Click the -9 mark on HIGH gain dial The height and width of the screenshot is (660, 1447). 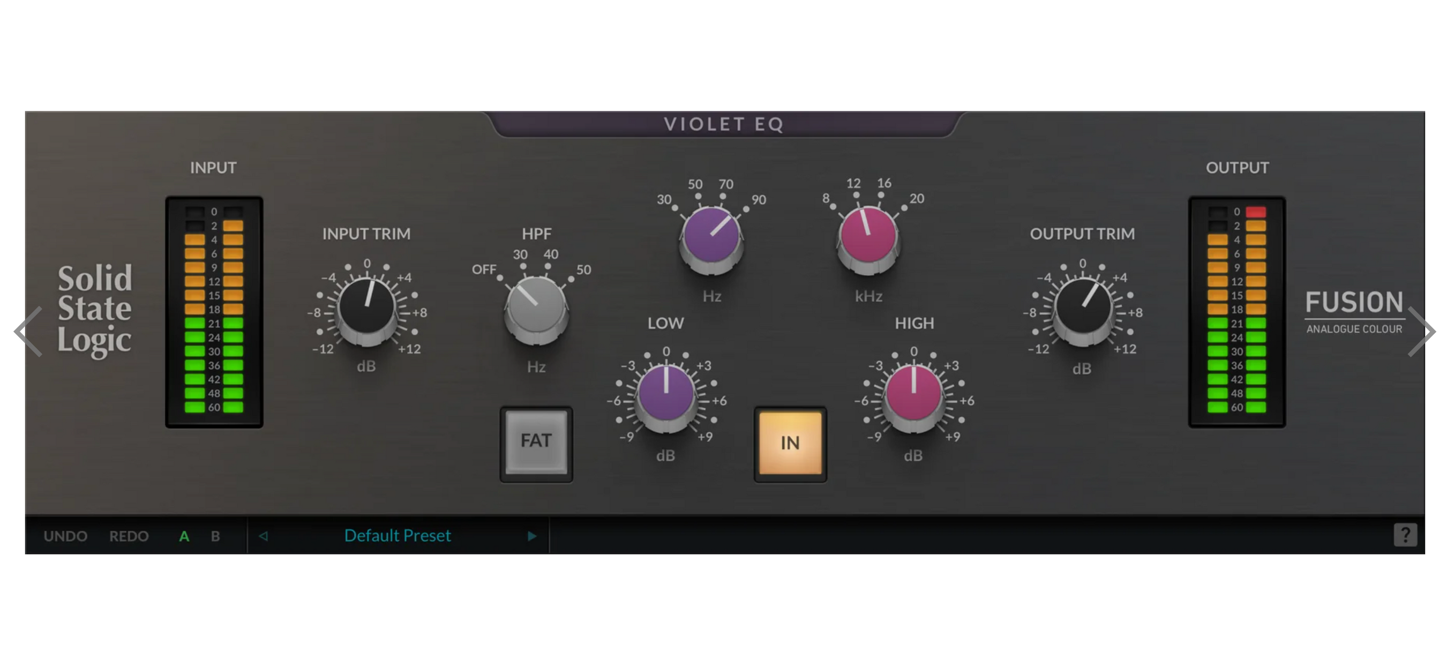coord(874,437)
